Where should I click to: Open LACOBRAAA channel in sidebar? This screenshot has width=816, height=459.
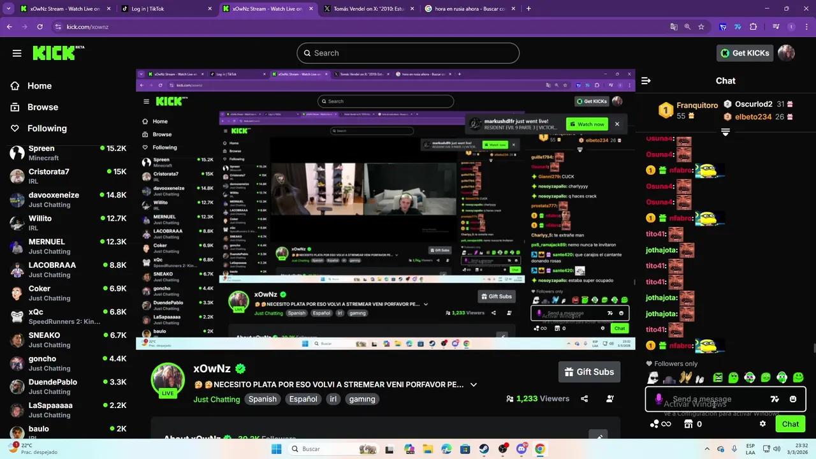coord(68,270)
